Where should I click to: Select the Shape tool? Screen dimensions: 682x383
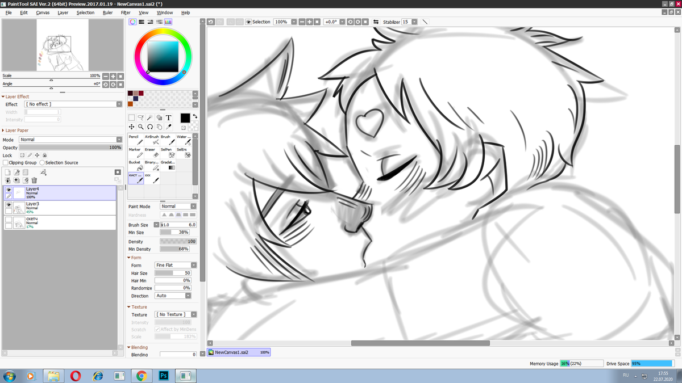(159, 118)
